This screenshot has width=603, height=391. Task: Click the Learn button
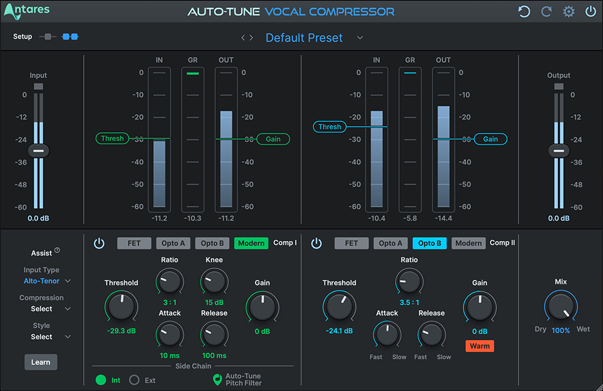click(40, 362)
